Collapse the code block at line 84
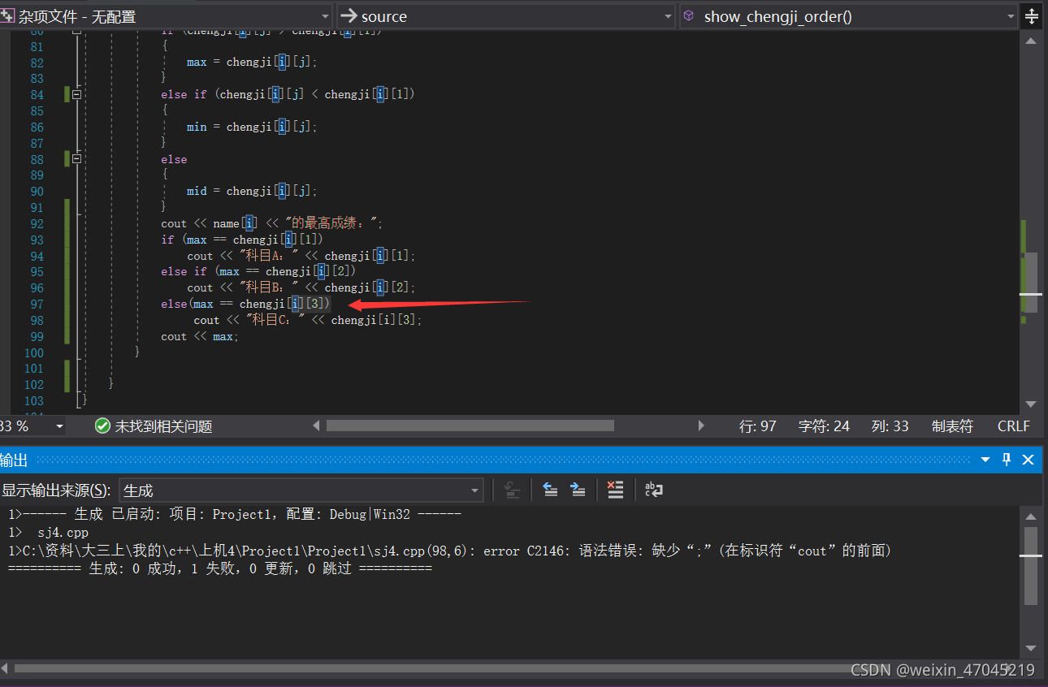The height and width of the screenshot is (687, 1048). point(77,95)
